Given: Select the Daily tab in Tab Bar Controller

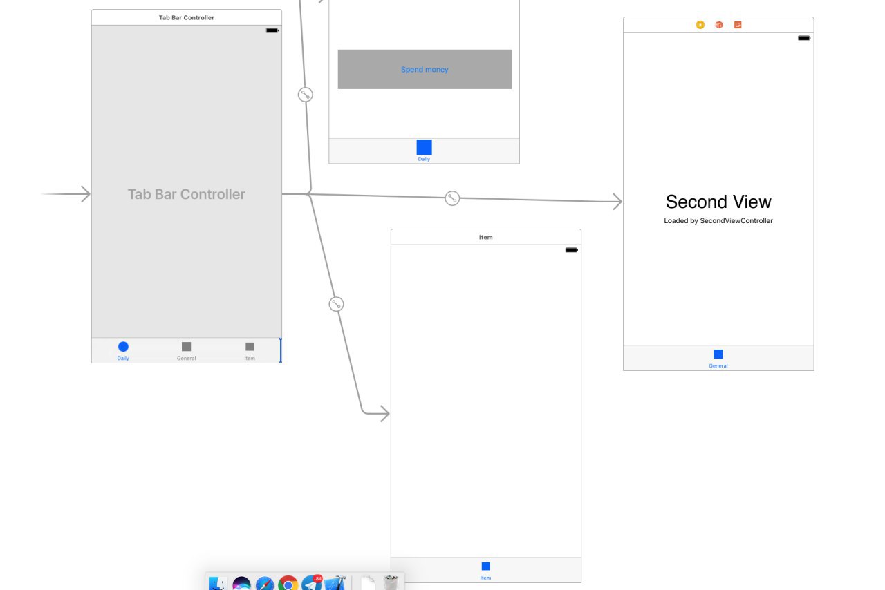Looking at the screenshot, I should tap(123, 351).
